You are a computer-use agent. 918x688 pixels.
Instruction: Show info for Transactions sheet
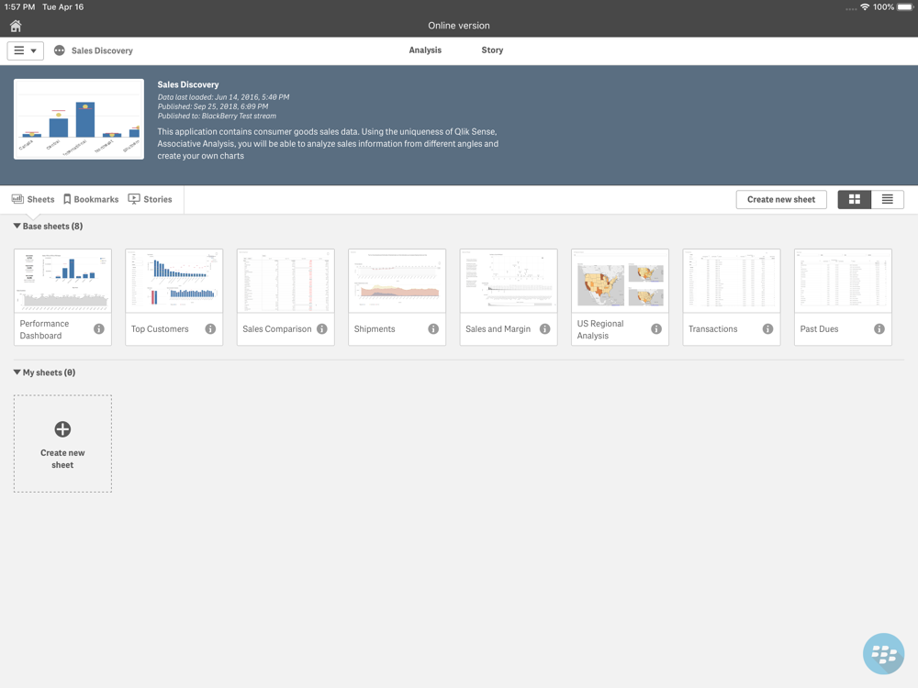767,328
